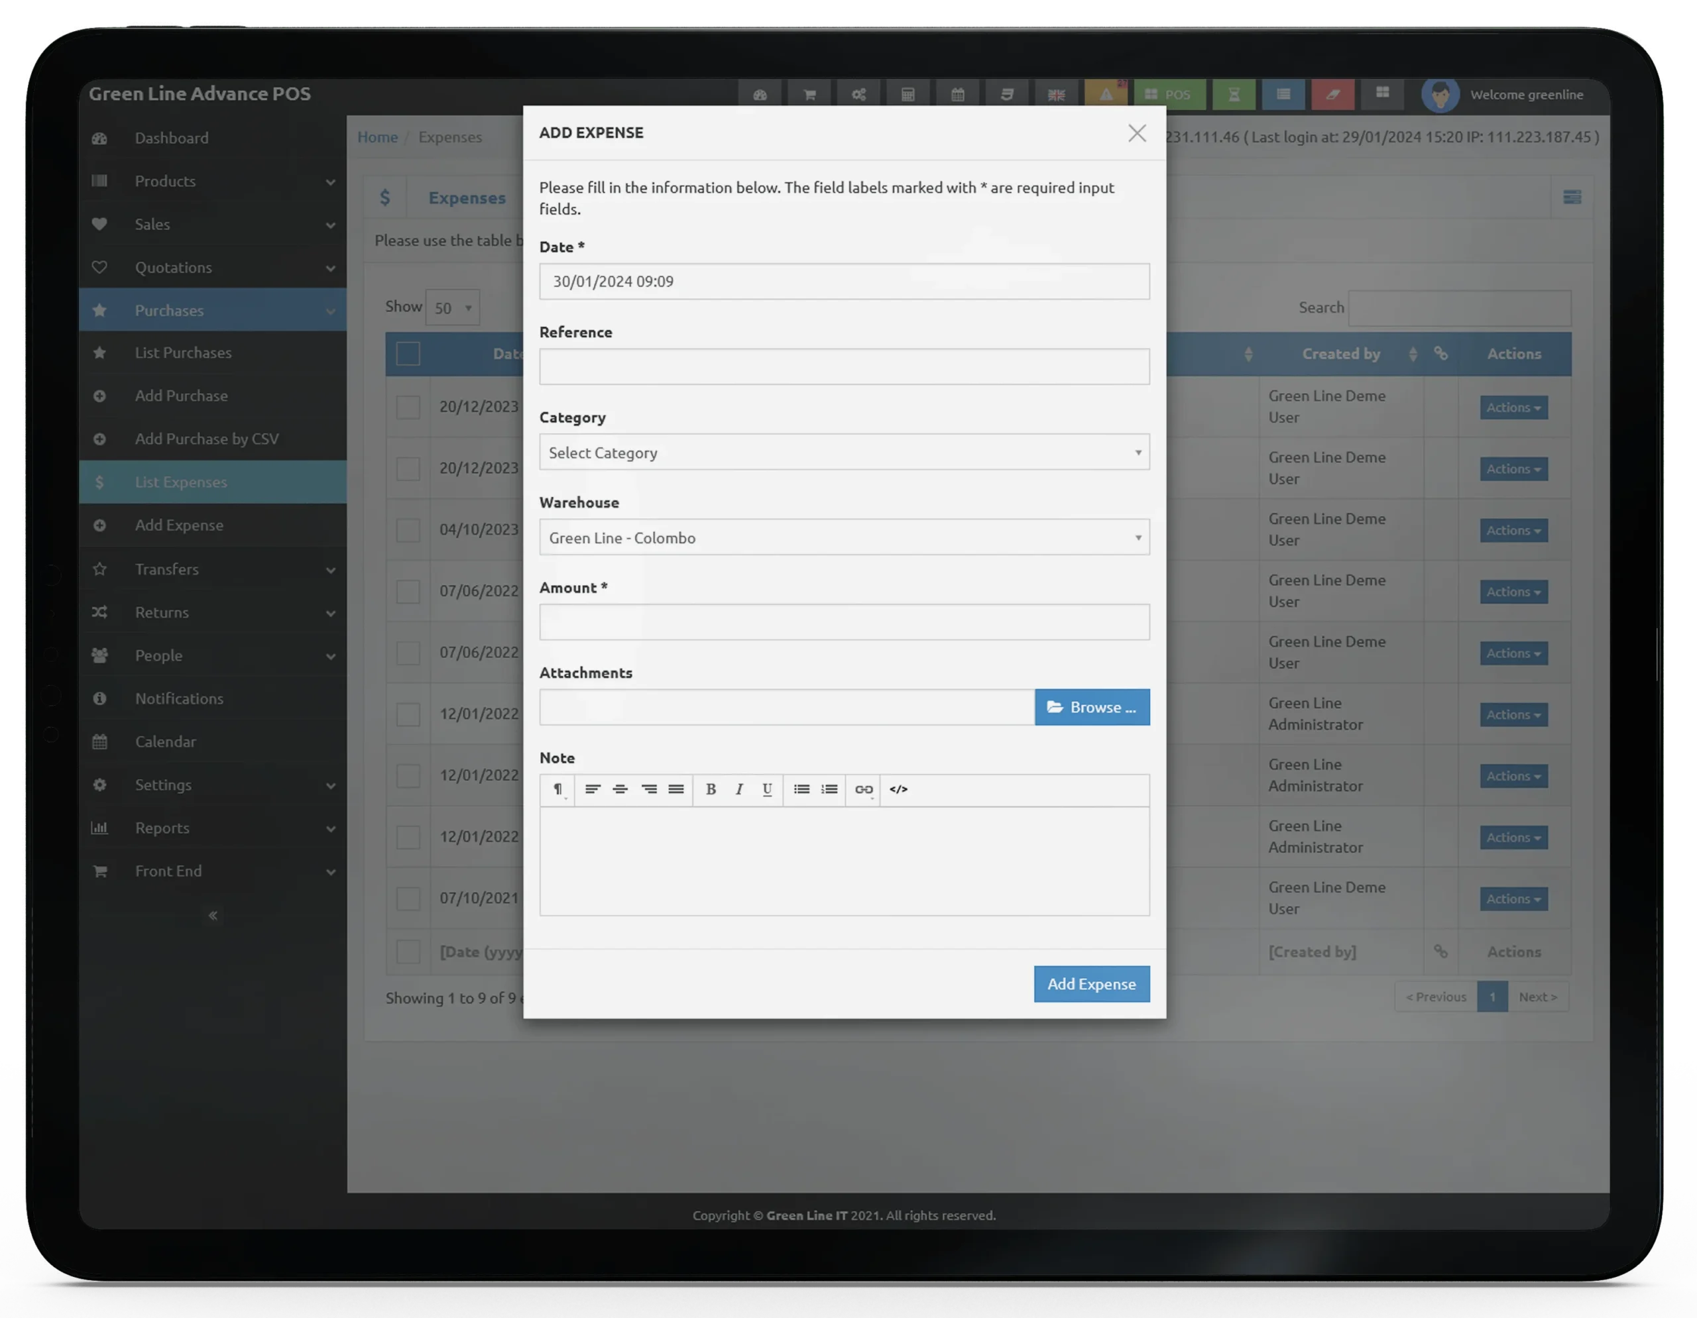Click the bold formatting icon in Note editor

(711, 788)
